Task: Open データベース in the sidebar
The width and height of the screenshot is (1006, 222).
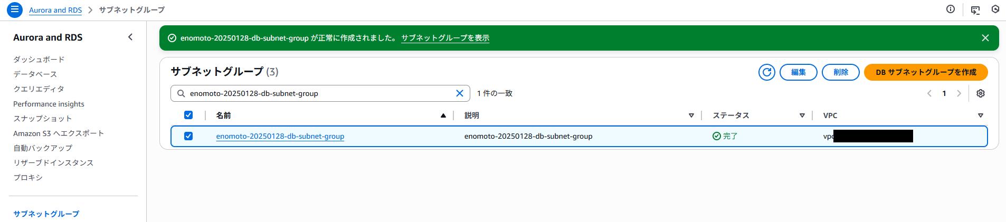Action: [35, 74]
